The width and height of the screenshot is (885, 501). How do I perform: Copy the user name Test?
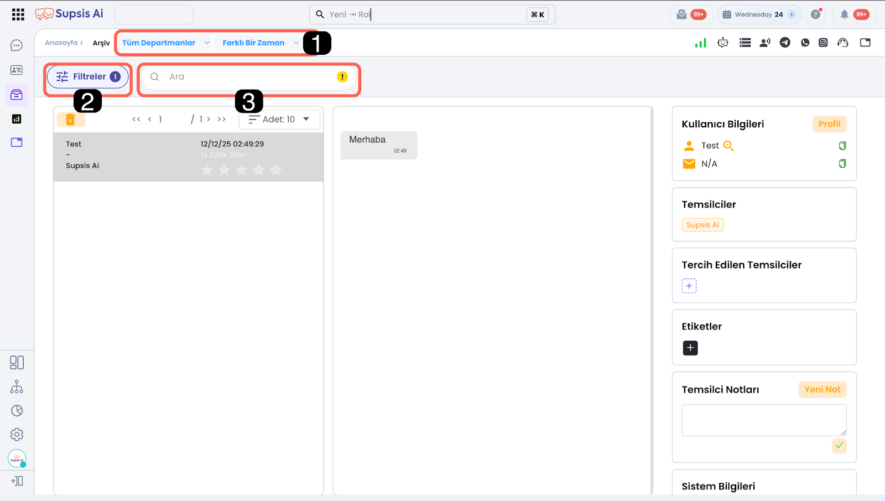842,146
